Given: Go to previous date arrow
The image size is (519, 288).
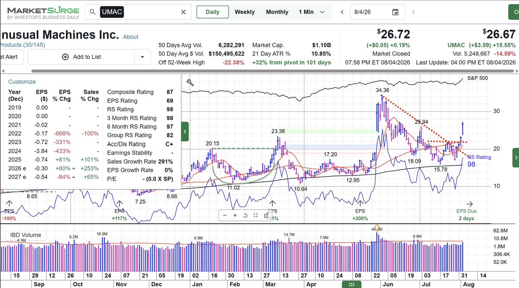Looking at the screenshot, I should (x=342, y=12).
